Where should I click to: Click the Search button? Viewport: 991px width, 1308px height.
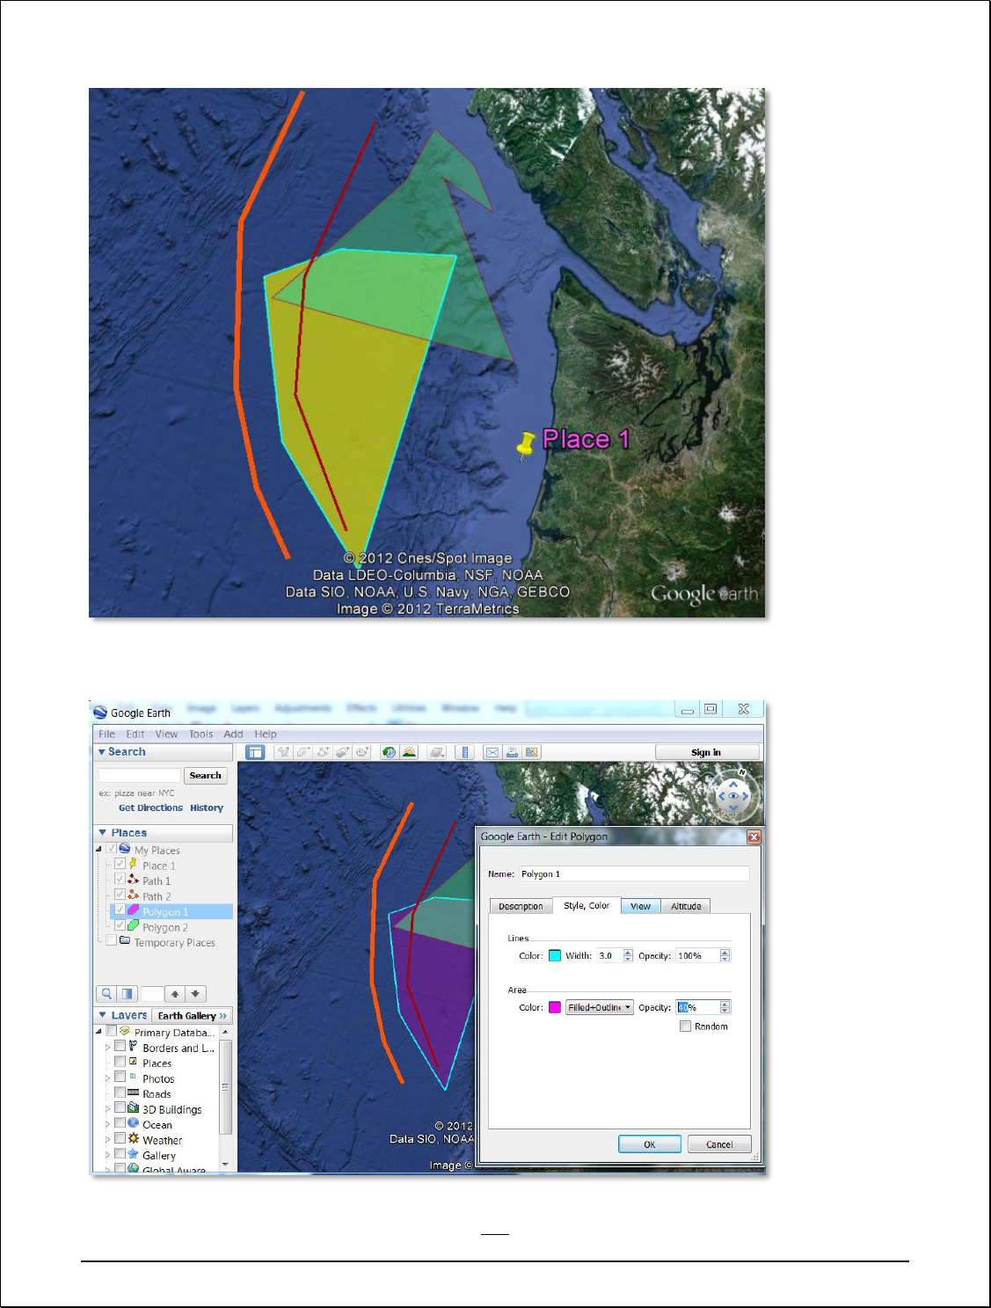pyautogui.click(x=206, y=776)
